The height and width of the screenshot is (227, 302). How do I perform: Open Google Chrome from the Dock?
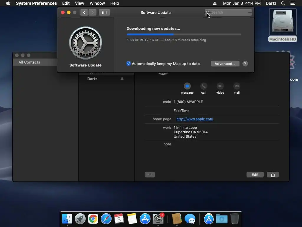[93, 219]
